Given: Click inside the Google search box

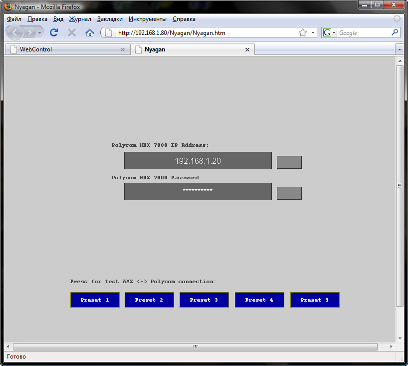Looking at the screenshot, I should pyautogui.click(x=364, y=33).
